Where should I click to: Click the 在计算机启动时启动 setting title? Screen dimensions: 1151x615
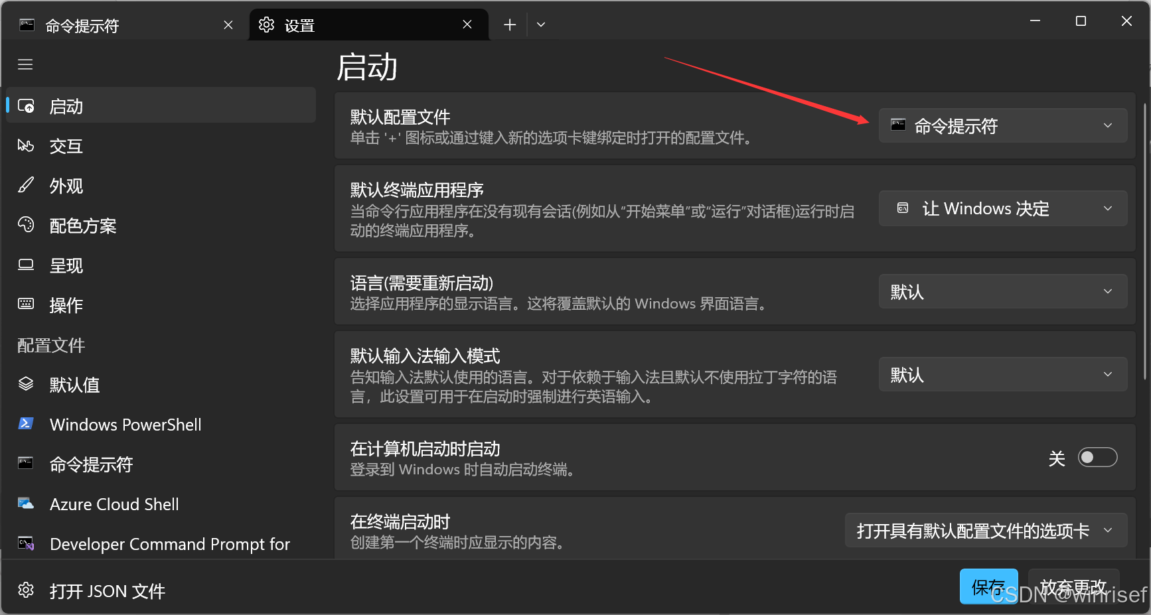click(x=425, y=449)
